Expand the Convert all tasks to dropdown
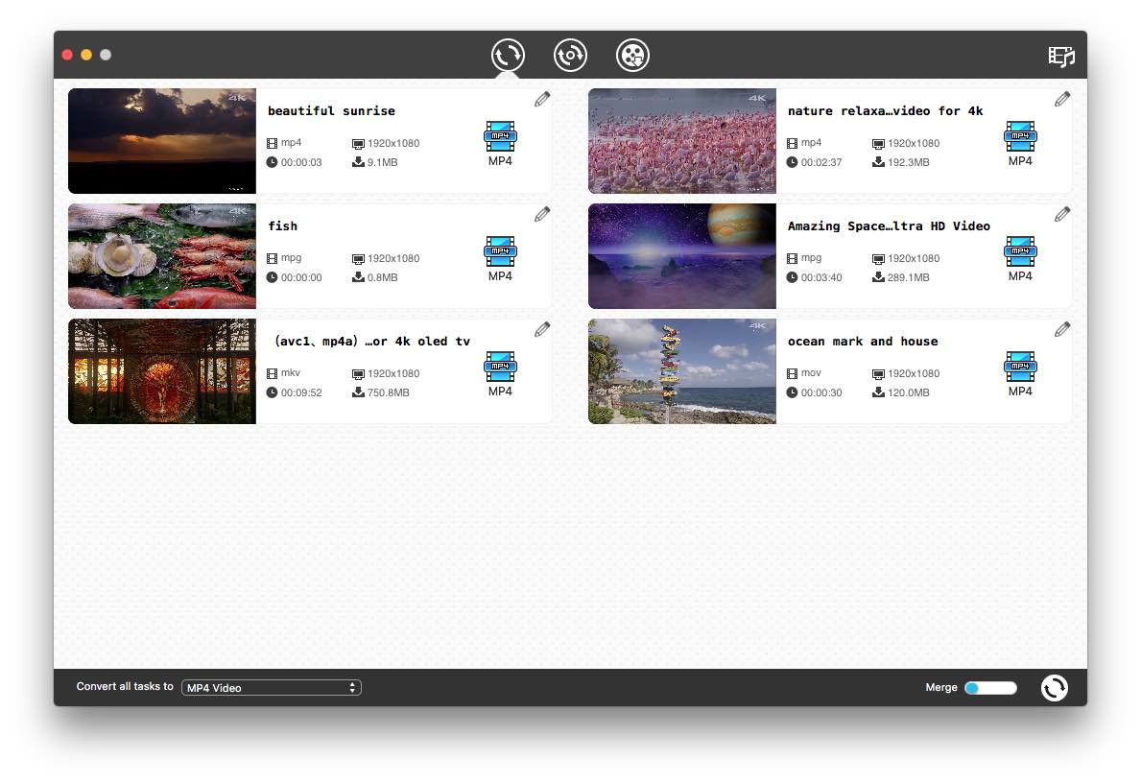 pos(272,687)
